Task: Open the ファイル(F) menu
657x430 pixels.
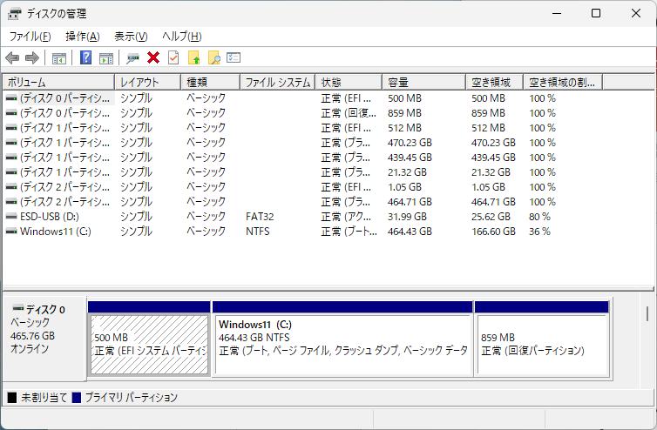Action: pos(30,37)
